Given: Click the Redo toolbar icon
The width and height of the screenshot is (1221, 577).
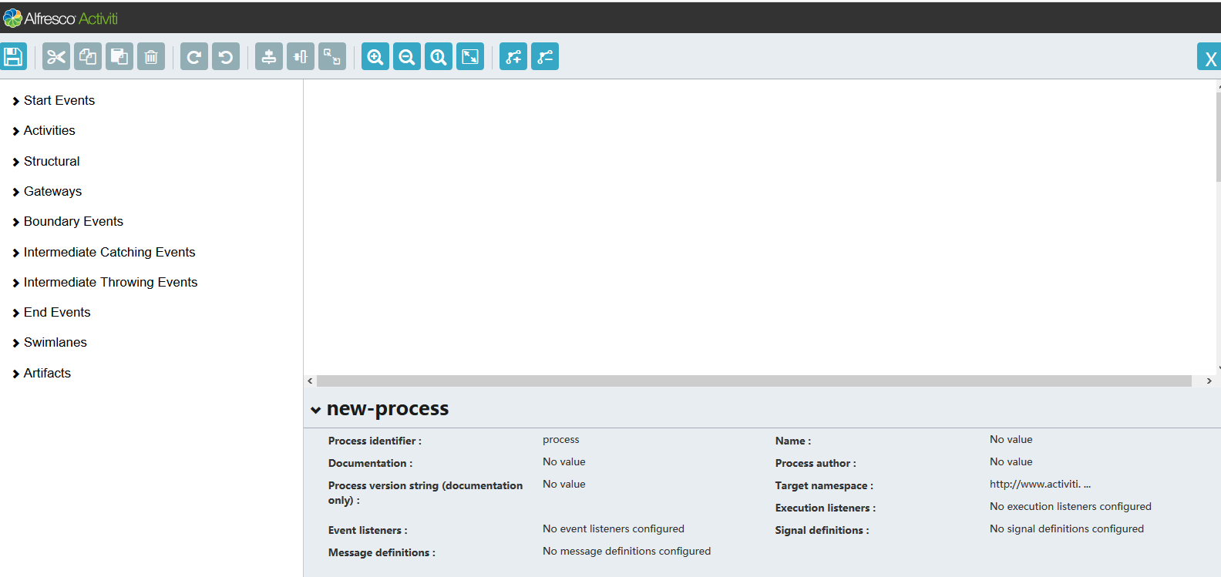Looking at the screenshot, I should [194, 56].
